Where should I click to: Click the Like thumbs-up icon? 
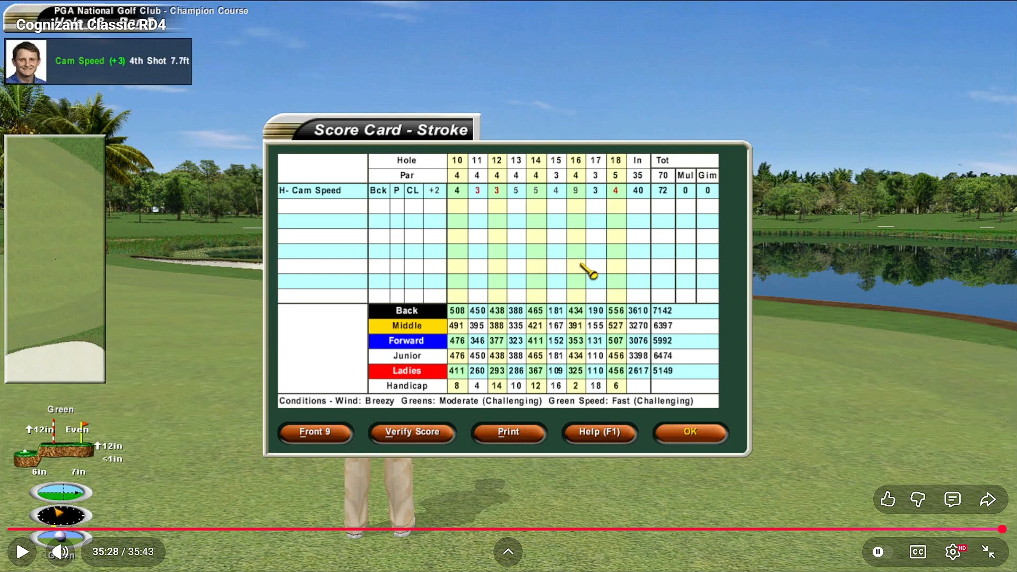click(x=888, y=499)
